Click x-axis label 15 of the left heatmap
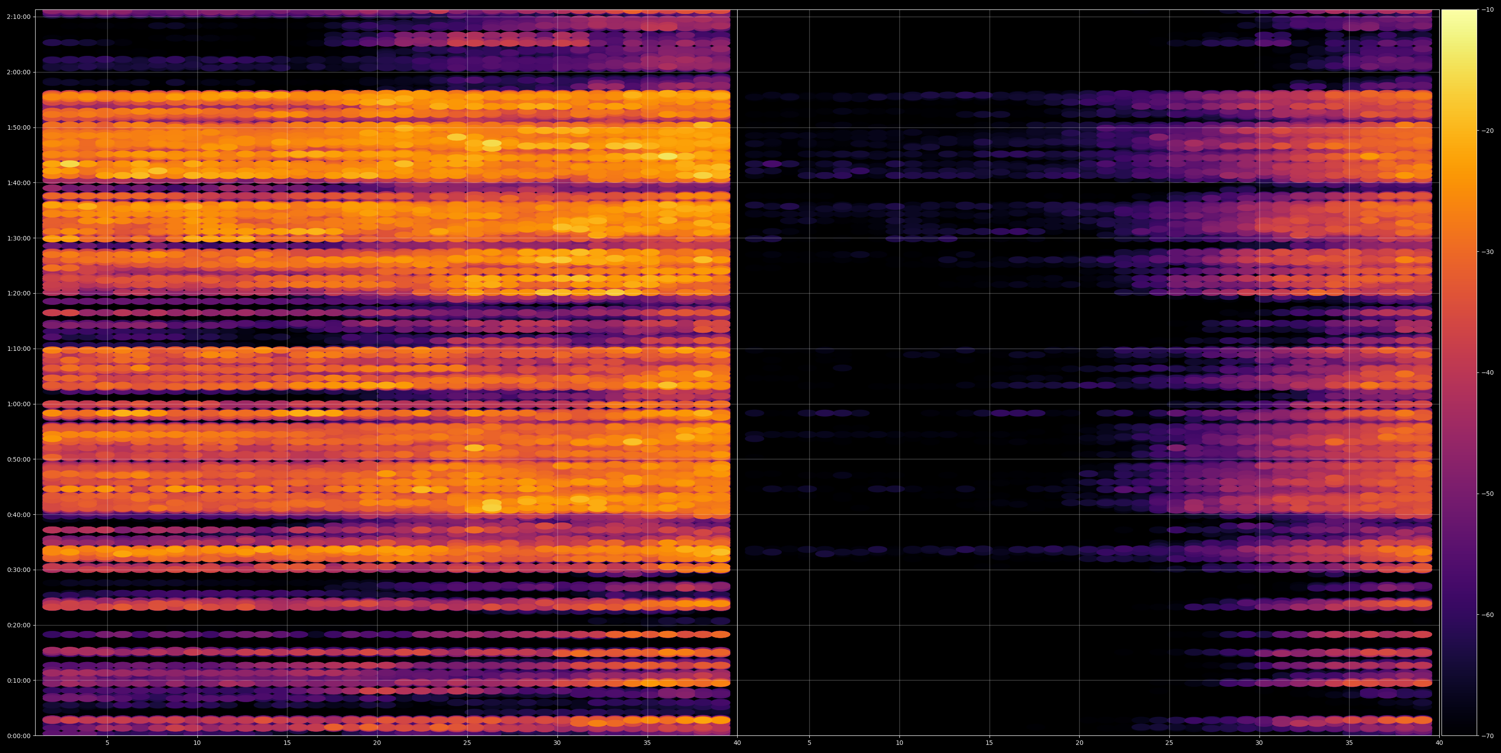 [287, 743]
